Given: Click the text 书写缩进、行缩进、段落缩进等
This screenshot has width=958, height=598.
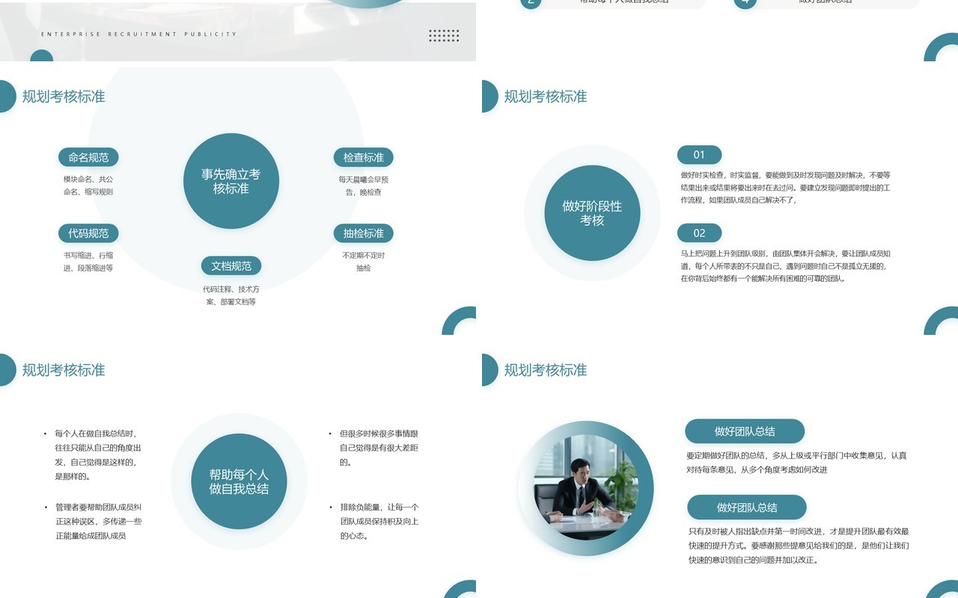Looking at the screenshot, I should pos(88,262).
